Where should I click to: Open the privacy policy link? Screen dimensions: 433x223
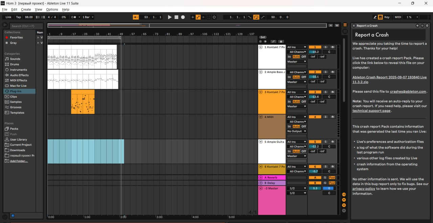(x=364, y=189)
